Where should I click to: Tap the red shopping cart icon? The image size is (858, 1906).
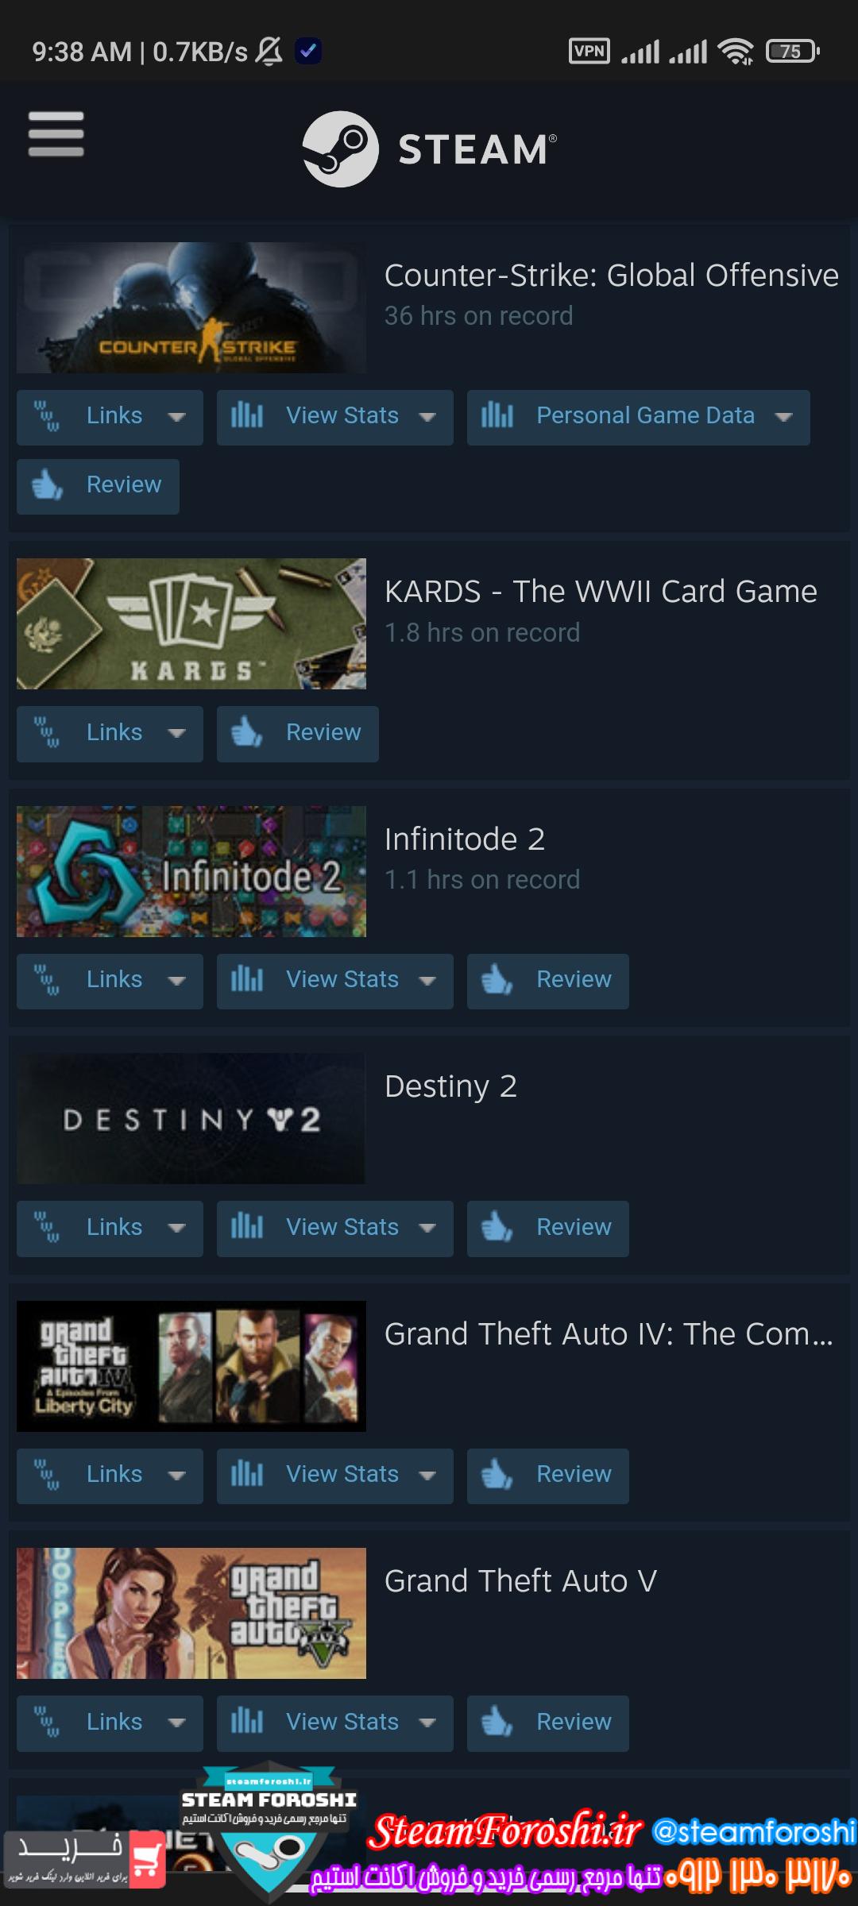coord(147,1859)
